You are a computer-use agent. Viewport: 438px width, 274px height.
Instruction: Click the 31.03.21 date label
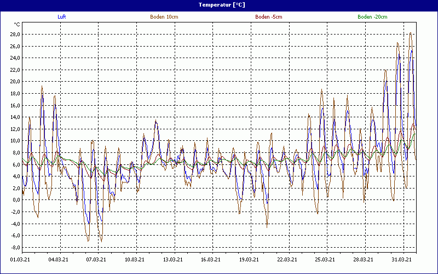click(402, 260)
